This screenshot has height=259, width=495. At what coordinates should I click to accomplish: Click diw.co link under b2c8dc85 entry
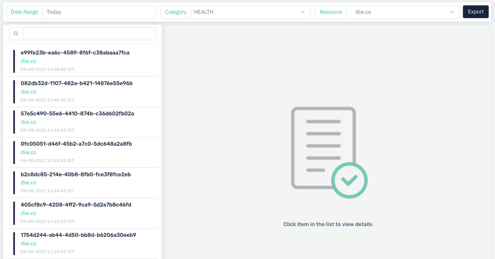pos(28,183)
